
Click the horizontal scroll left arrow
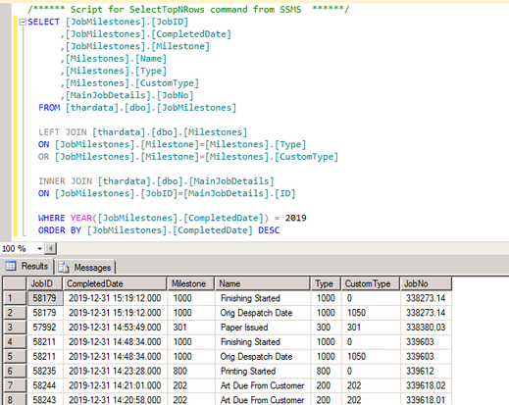(x=50, y=249)
